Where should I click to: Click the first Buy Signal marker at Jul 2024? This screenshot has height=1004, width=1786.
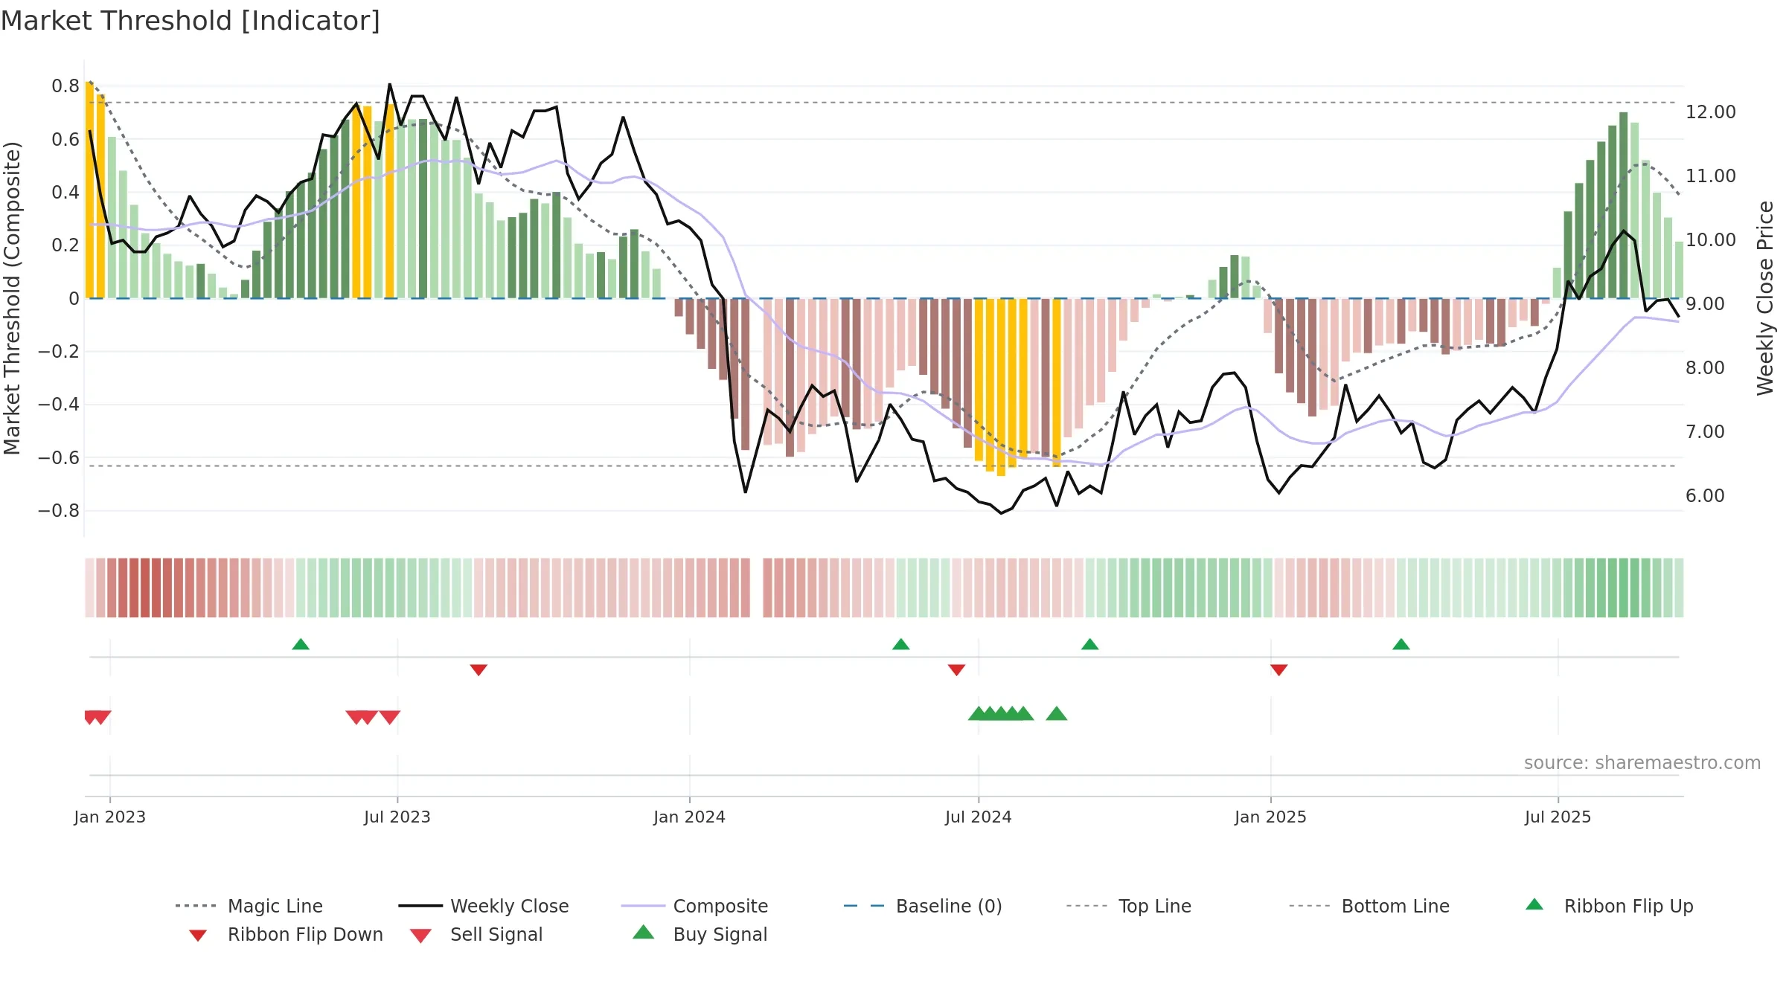[978, 714]
